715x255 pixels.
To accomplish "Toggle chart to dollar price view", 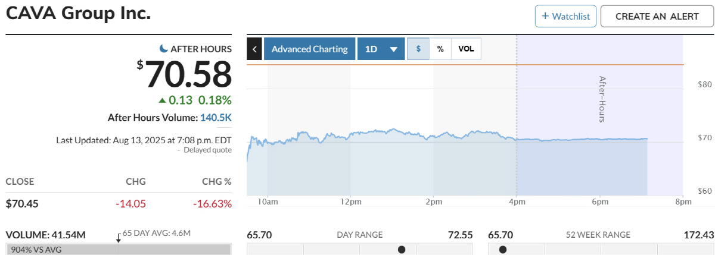I will (x=418, y=49).
